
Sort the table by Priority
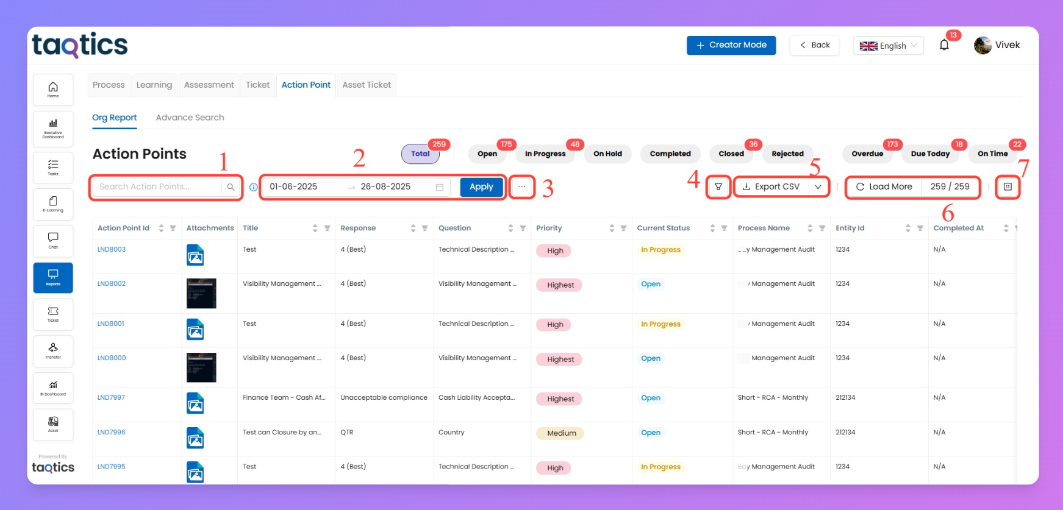tap(611, 228)
